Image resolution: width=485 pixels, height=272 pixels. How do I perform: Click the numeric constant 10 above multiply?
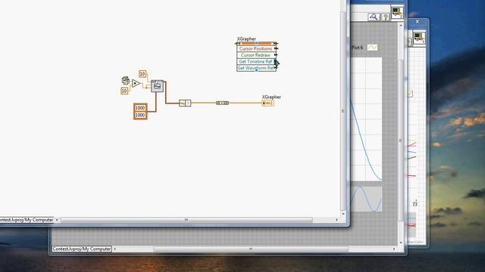[142, 74]
